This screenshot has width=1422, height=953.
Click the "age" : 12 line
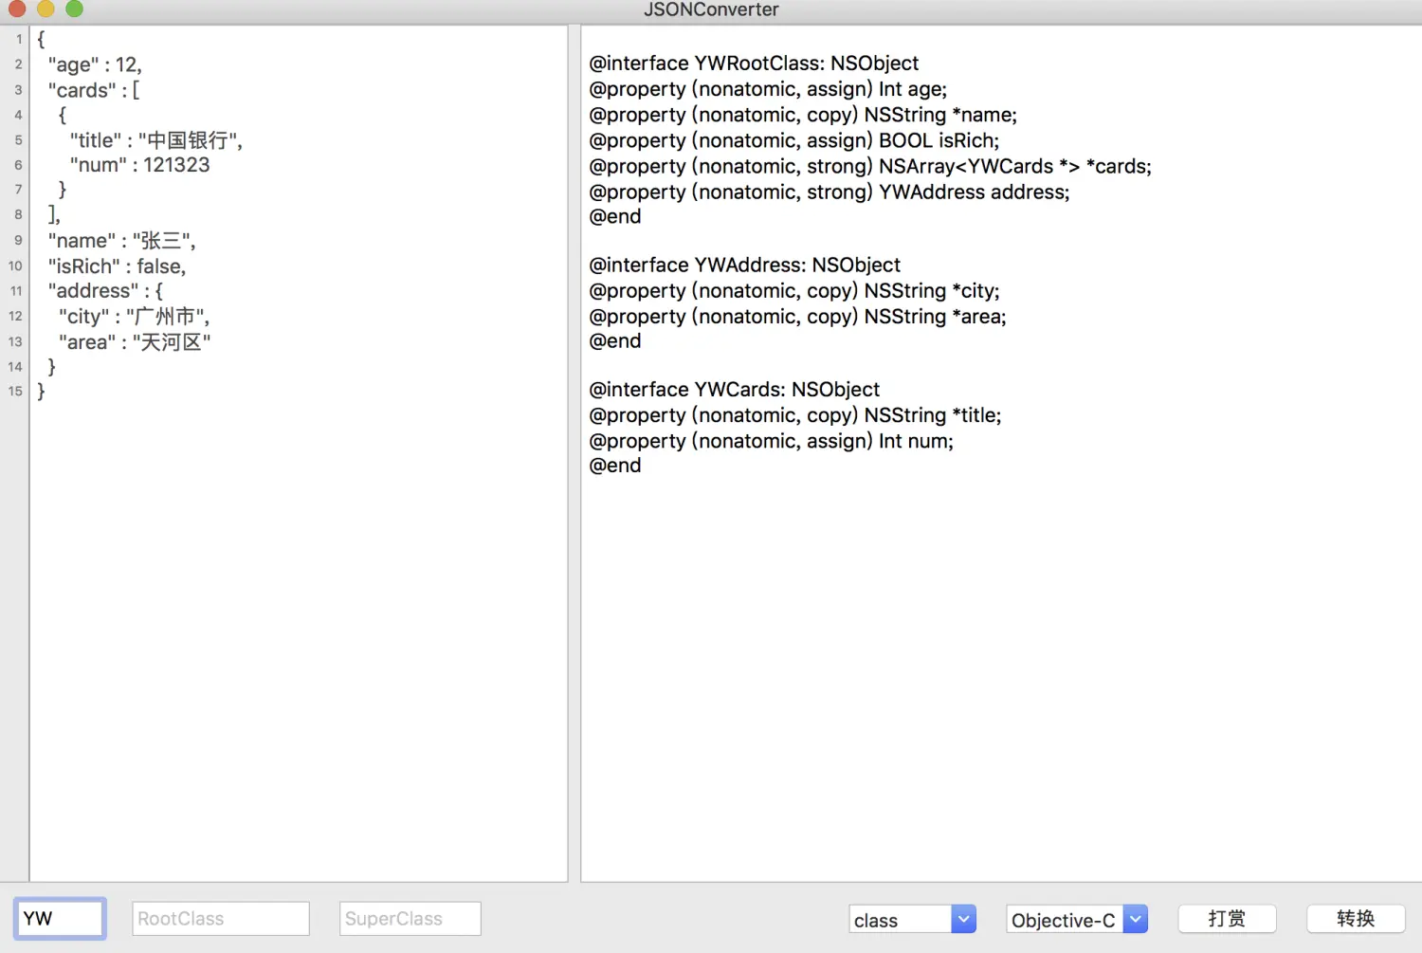click(95, 64)
